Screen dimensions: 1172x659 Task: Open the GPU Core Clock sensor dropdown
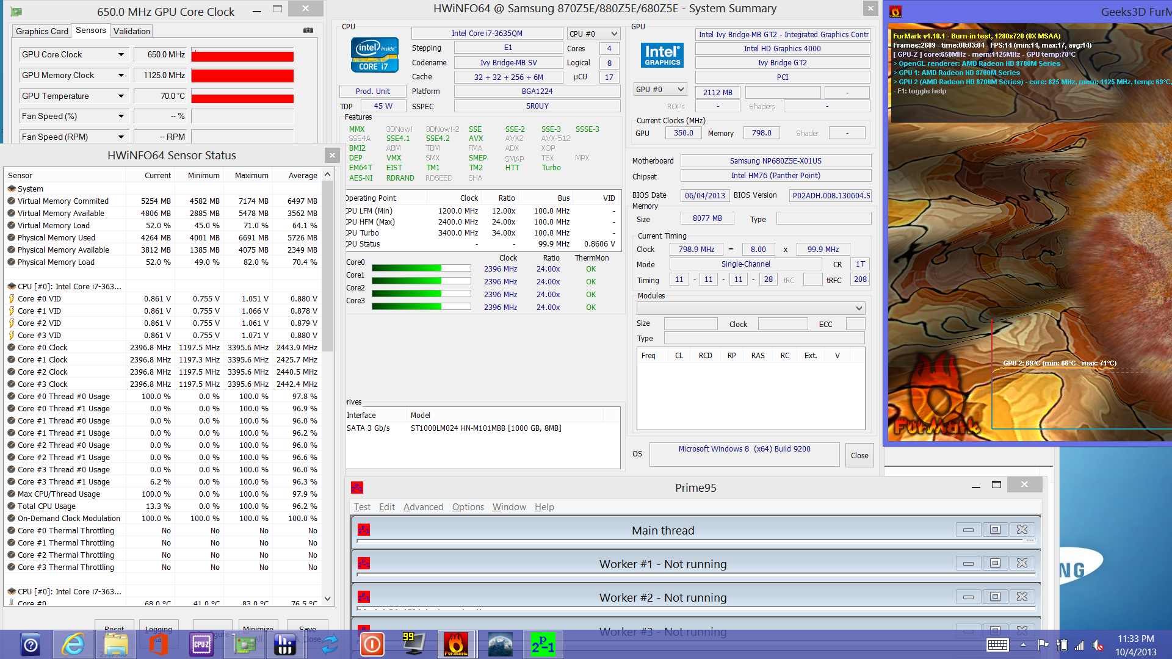[x=121, y=54]
